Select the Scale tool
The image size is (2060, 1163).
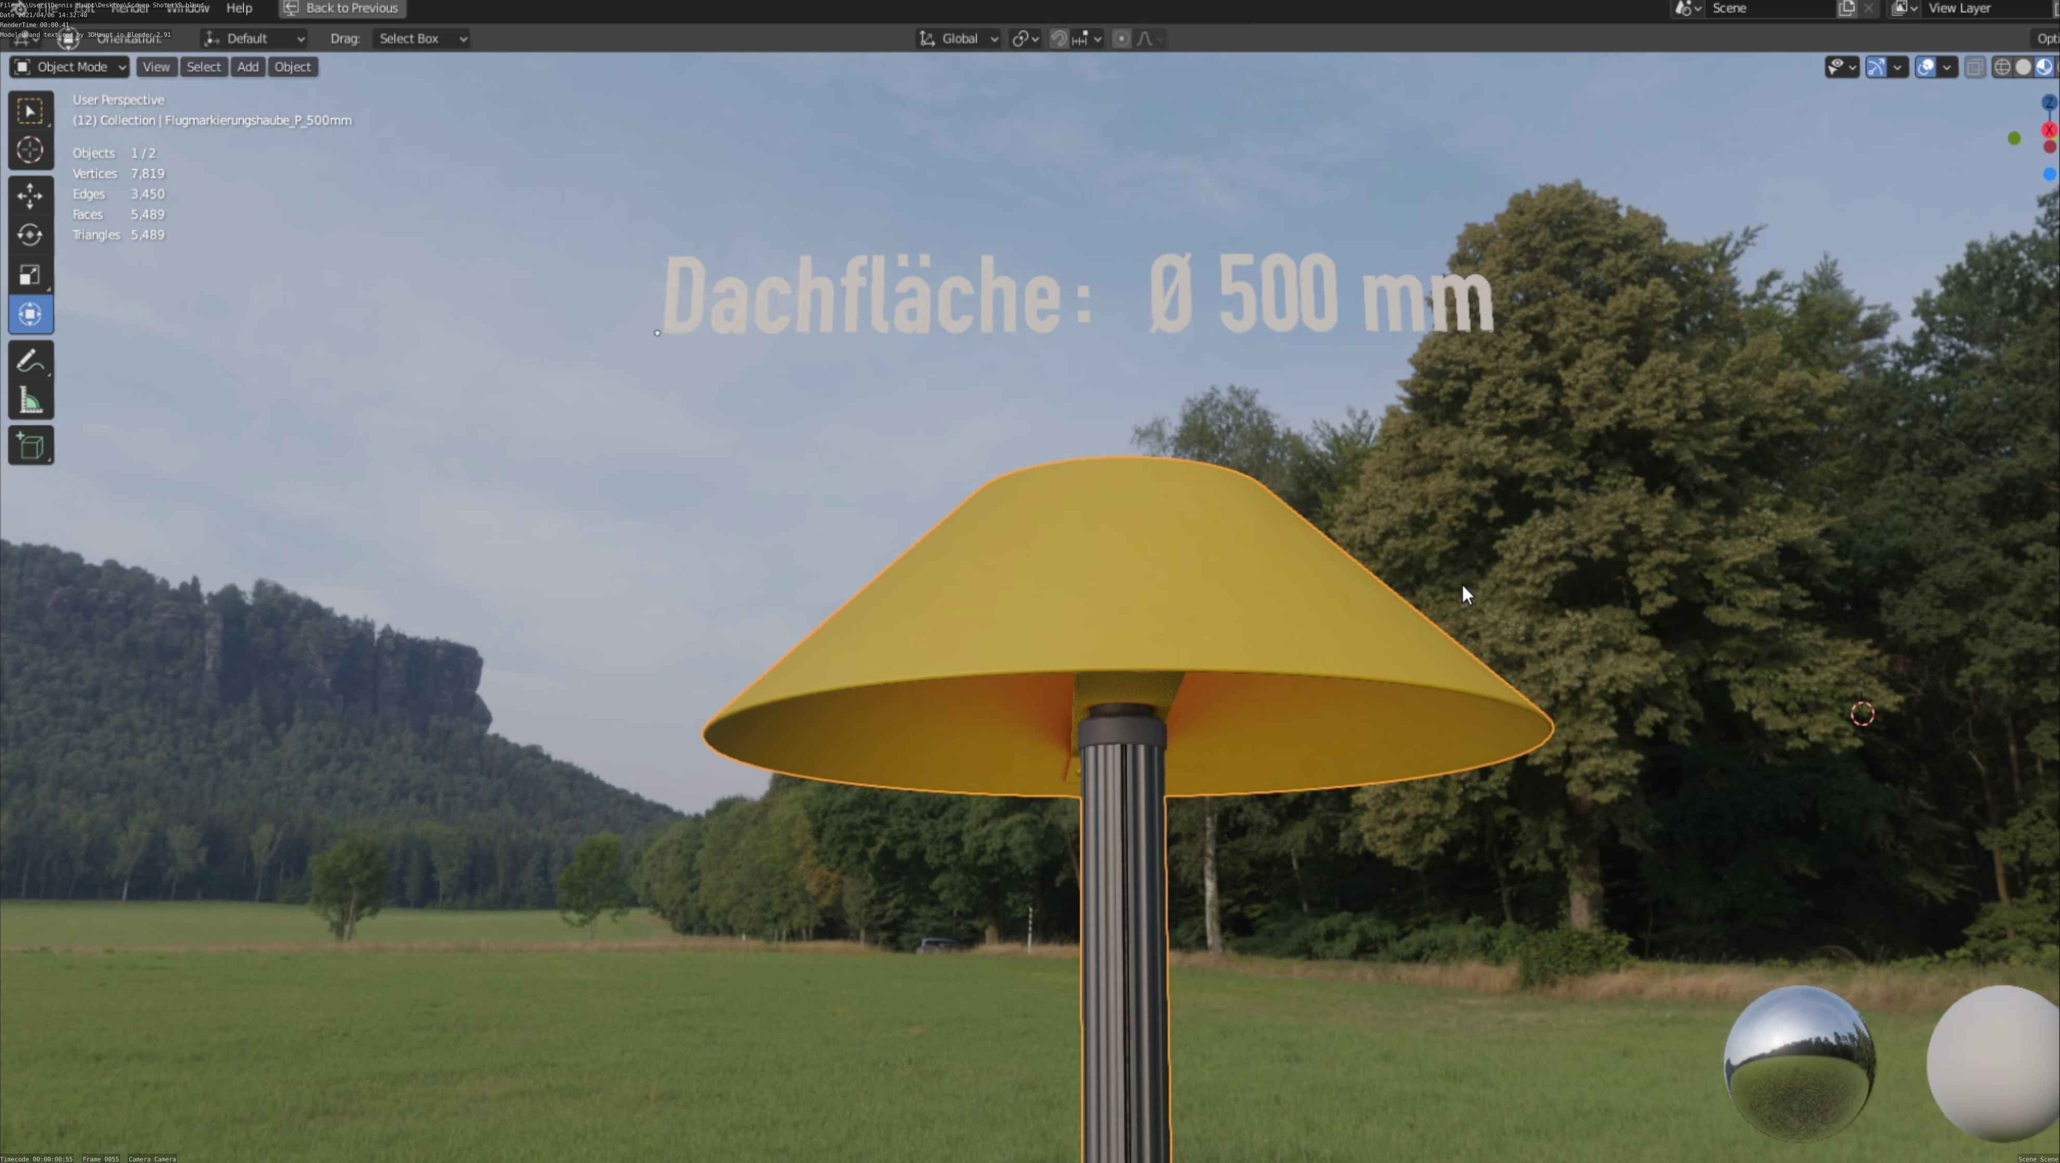click(x=30, y=274)
